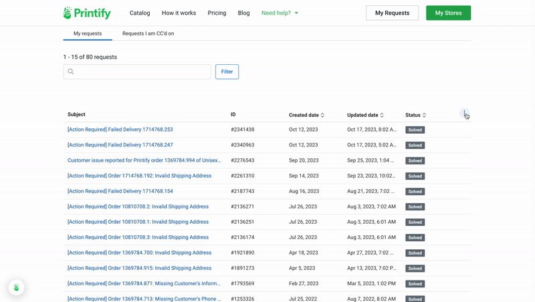This screenshot has width=535, height=302.
Task: Click request ID #2276543
Action: (243, 160)
